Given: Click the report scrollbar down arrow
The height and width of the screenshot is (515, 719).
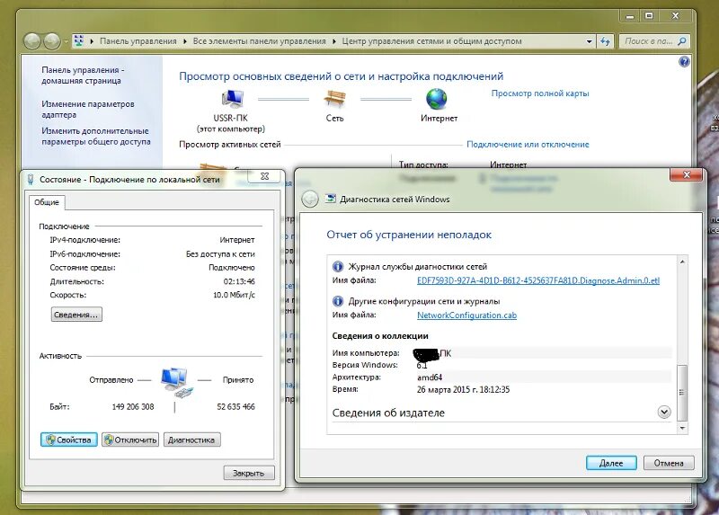Looking at the screenshot, I should [682, 428].
